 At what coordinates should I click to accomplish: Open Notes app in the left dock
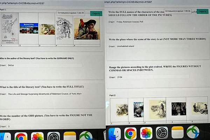click(70, 136)
